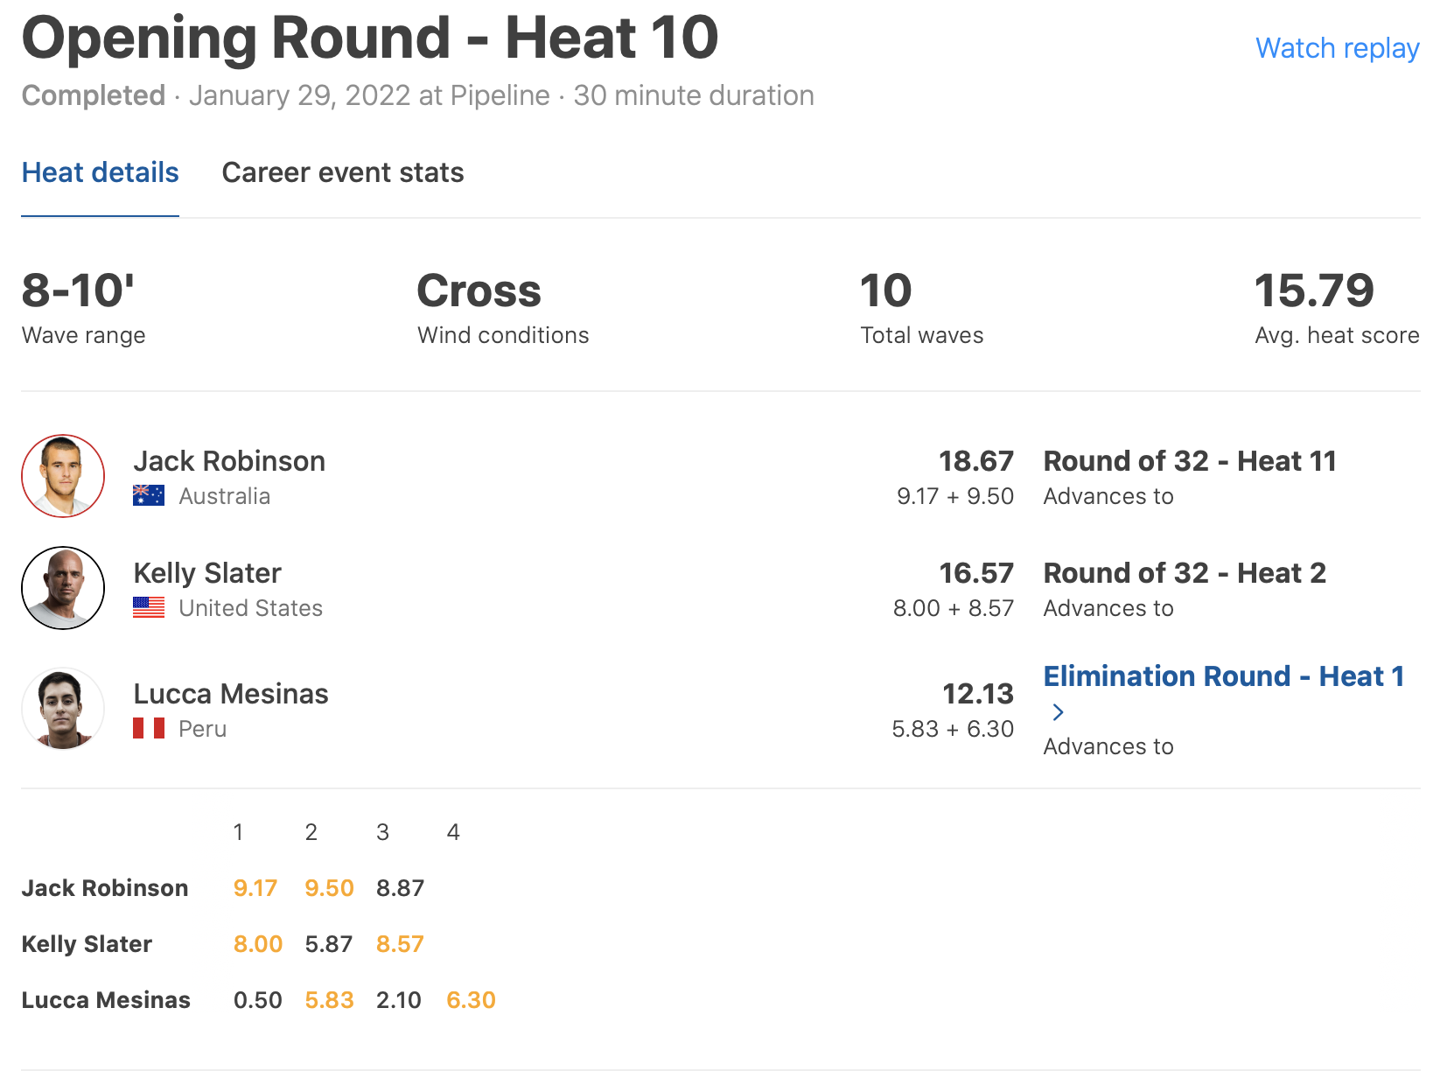Click Lucca Mesinas's 6.30 wave score

tap(471, 1000)
